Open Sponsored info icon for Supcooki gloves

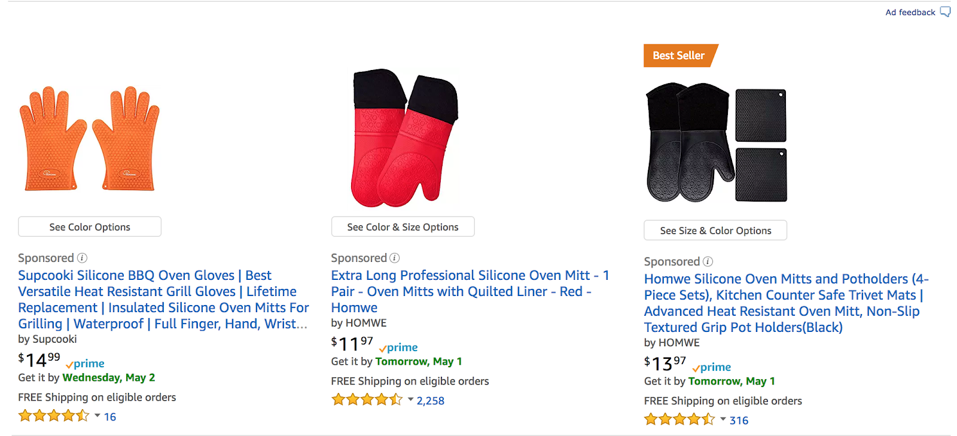coord(82,258)
